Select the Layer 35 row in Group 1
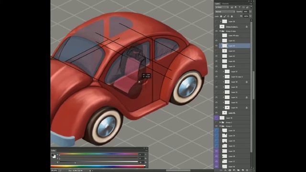This screenshot has height=172, width=306. [x=234, y=130]
